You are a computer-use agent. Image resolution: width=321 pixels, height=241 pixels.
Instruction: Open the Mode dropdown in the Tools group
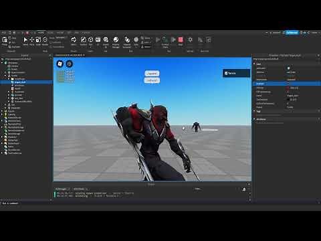tap(61, 37)
